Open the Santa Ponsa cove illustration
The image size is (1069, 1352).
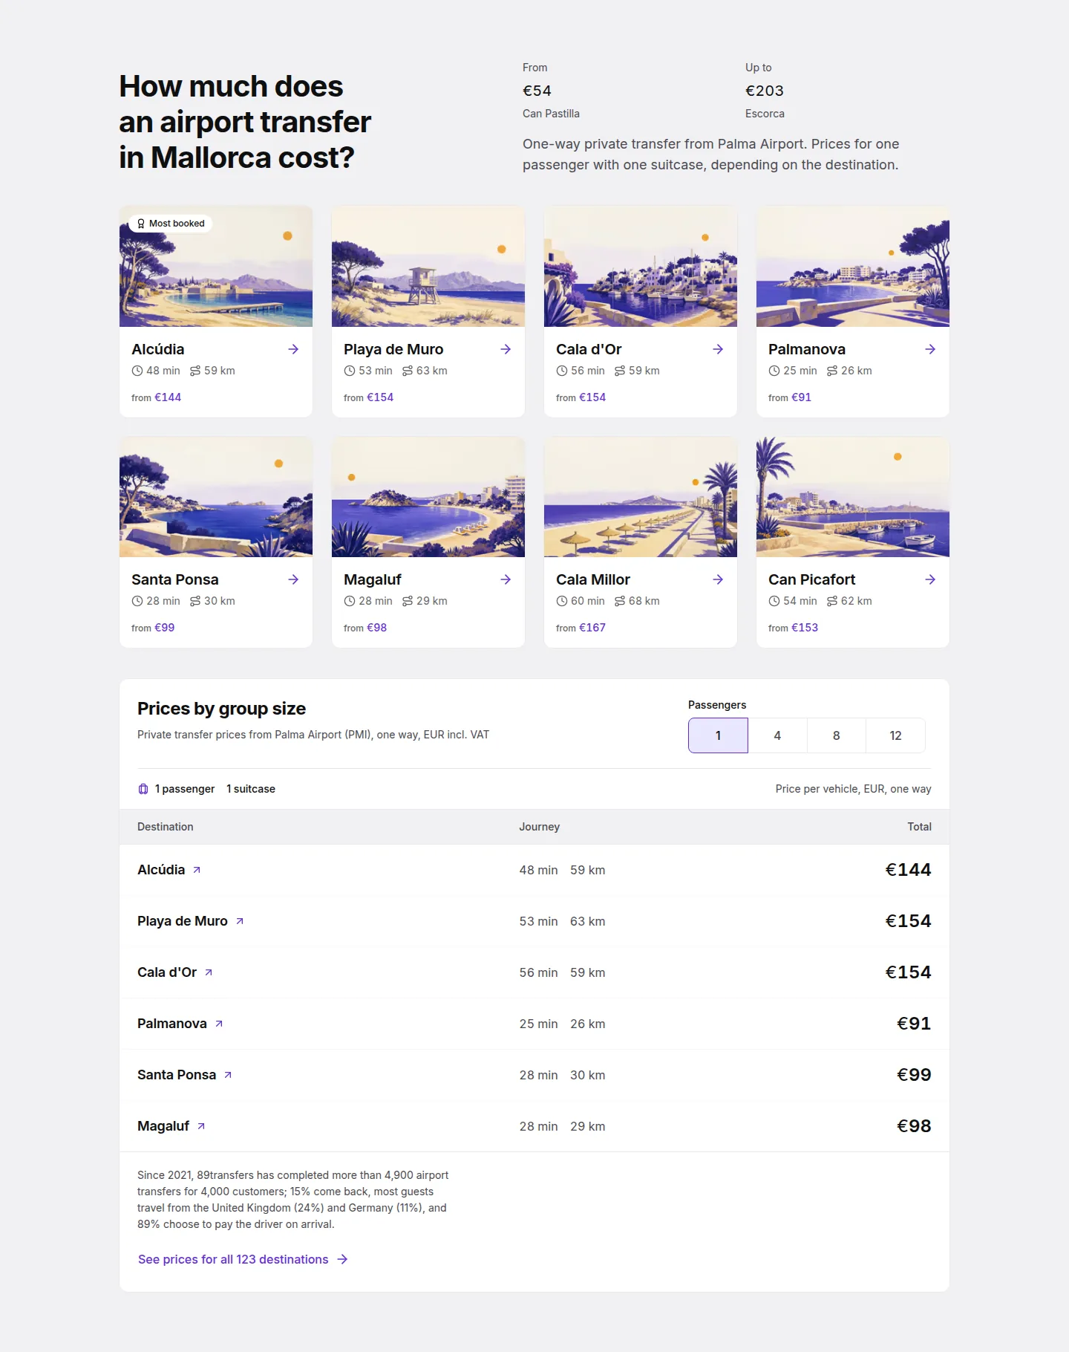216,497
